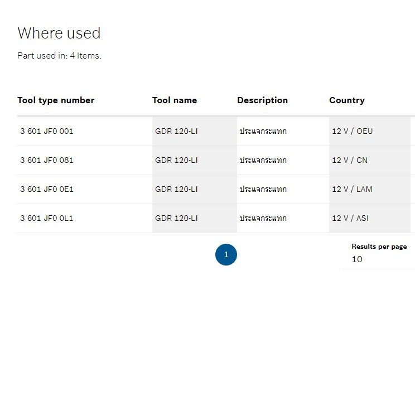Sort by Tool type number column header

pyautogui.click(x=56, y=100)
